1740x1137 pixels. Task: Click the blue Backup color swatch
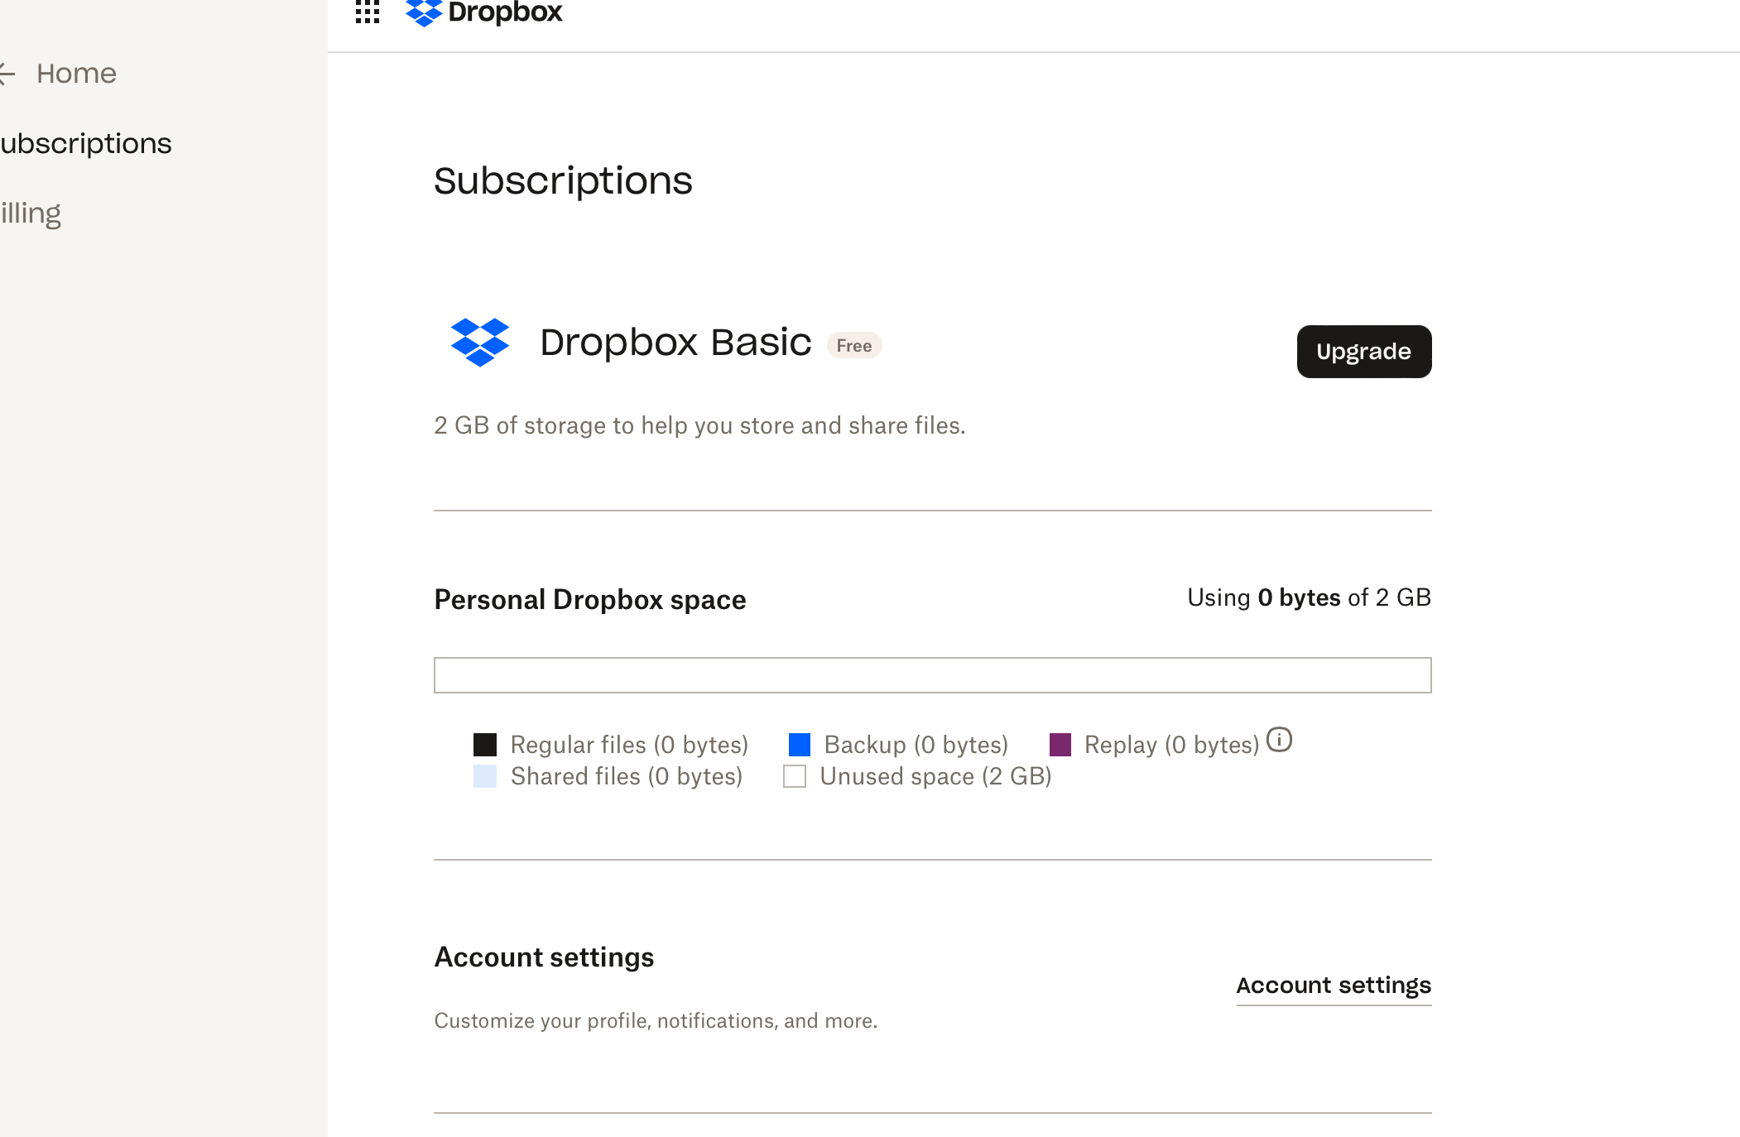coord(800,745)
